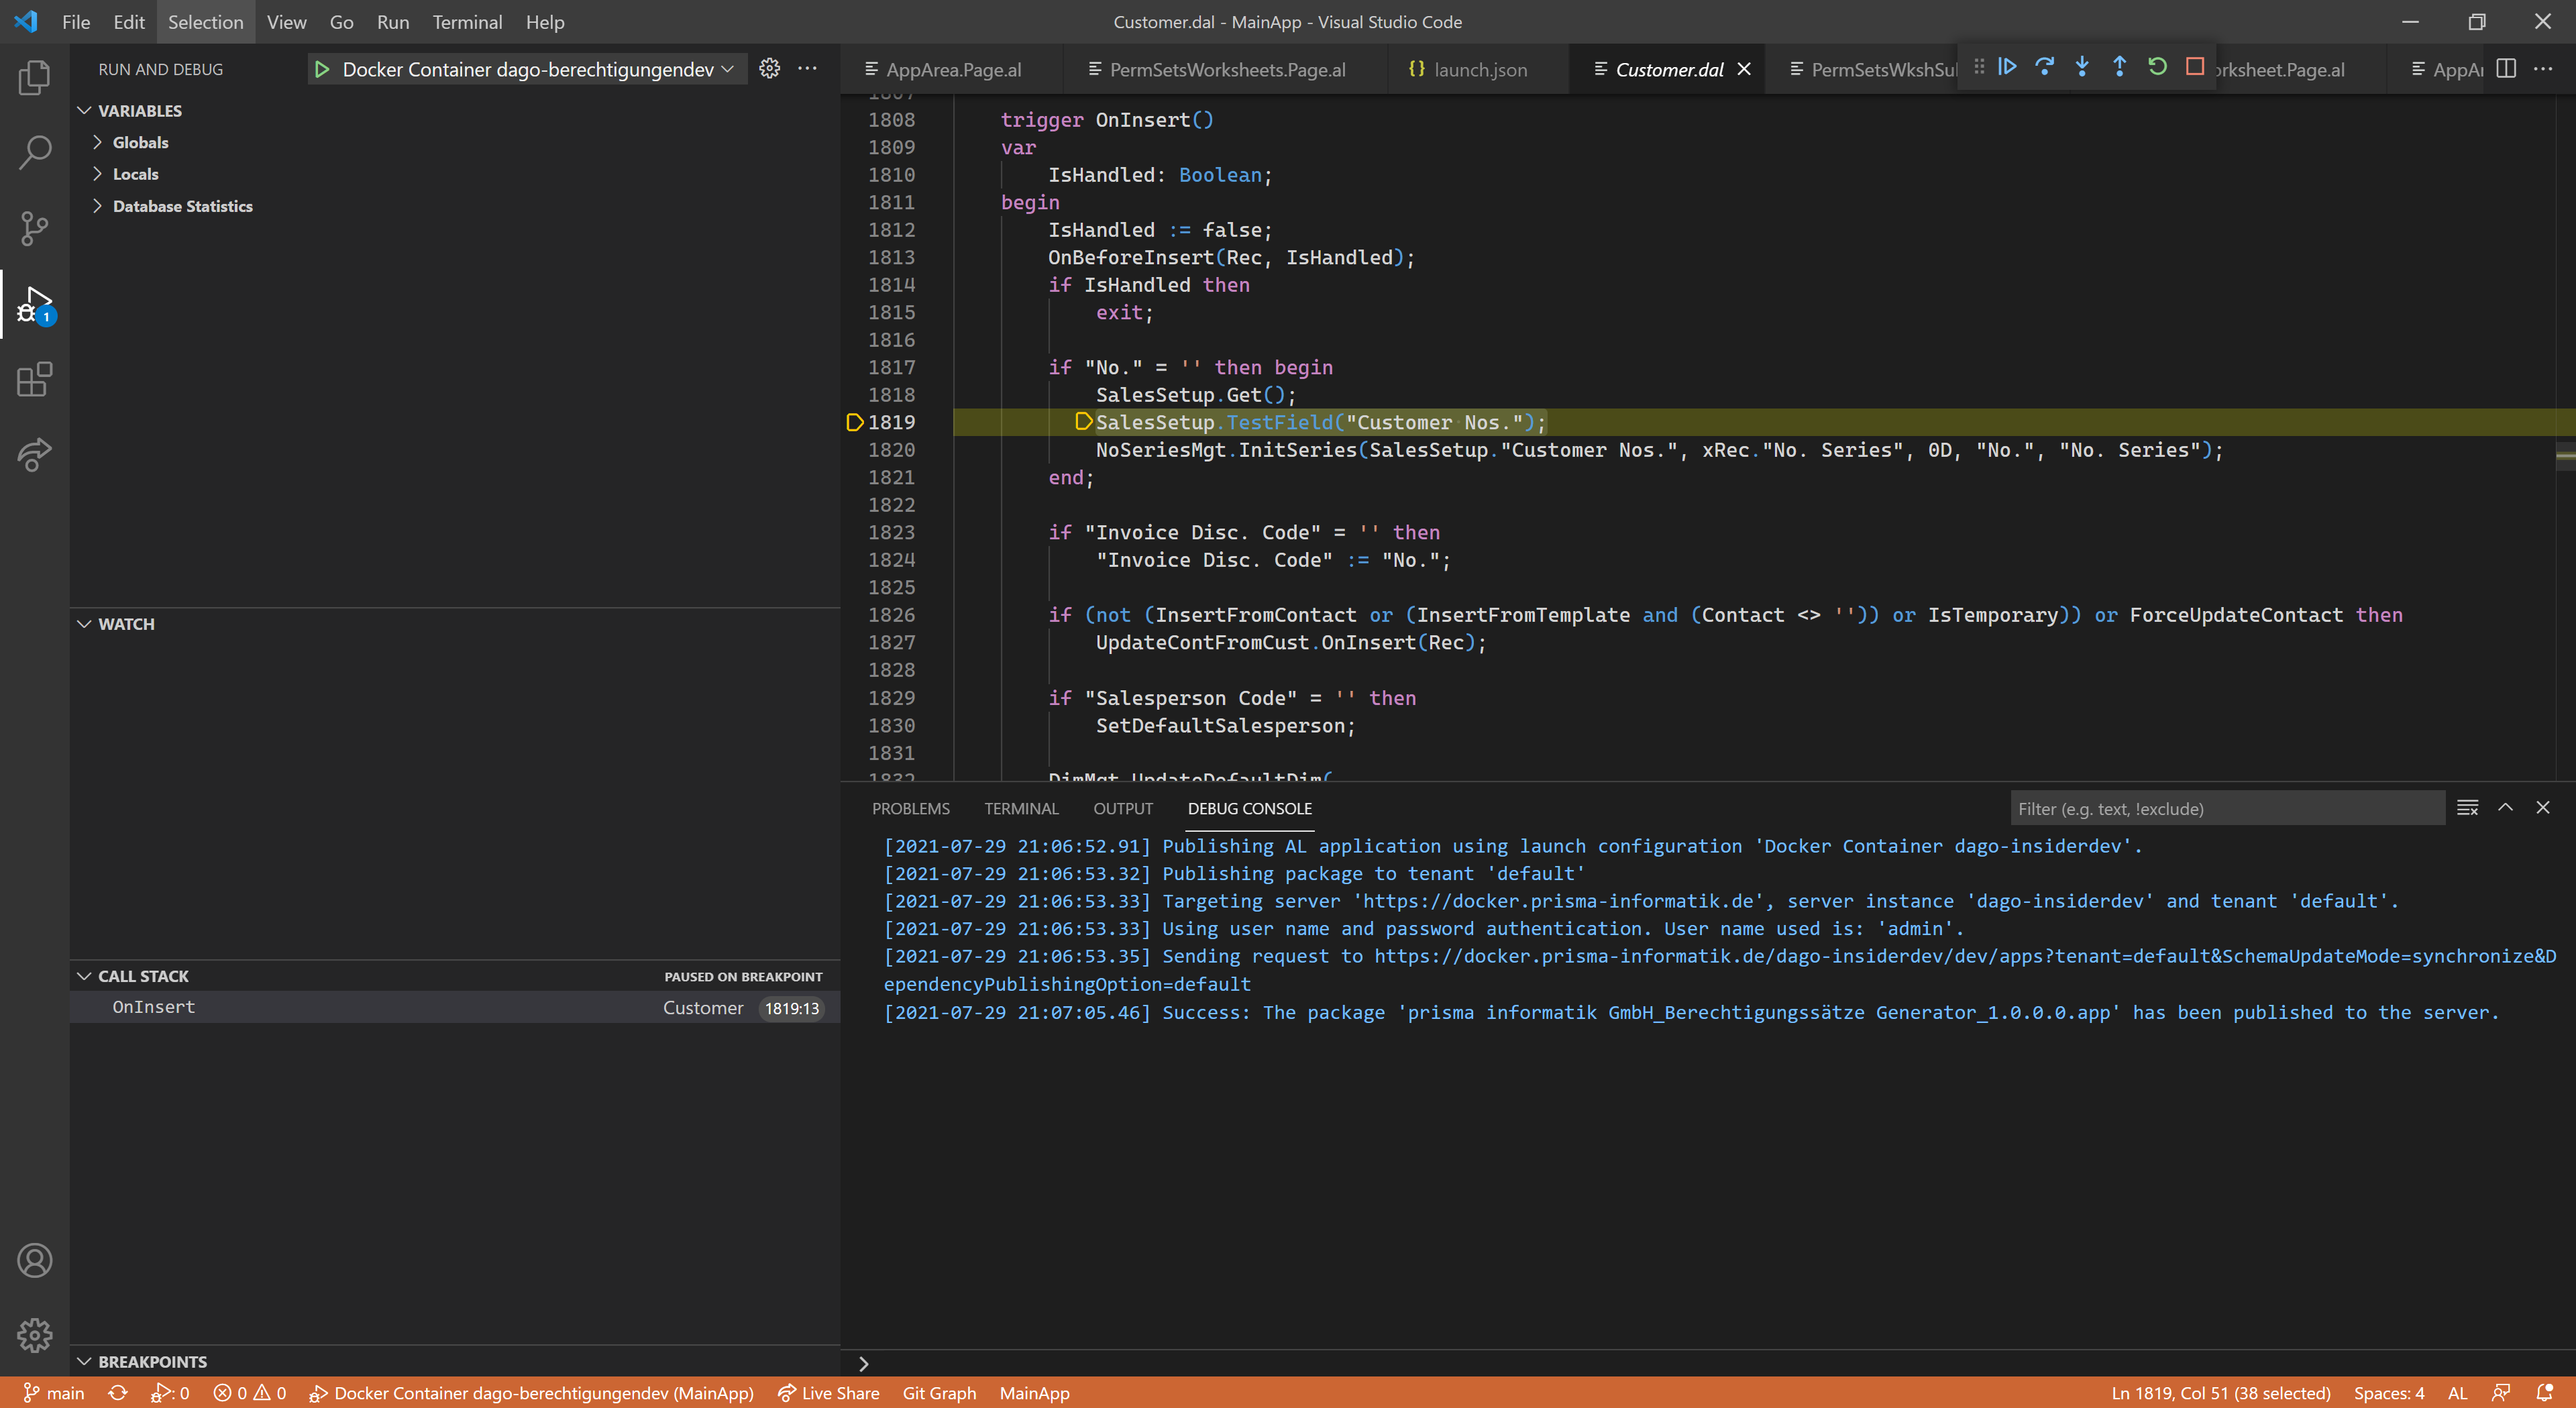Restart the debug session
The width and height of the screenshot is (2576, 1408).
pyautogui.click(x=2157, y=66)
